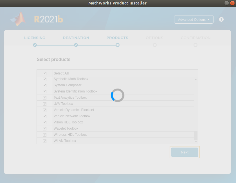This screenshot has height=183, width=236.
Task: Click the product list scroll up arrow
Action: (x=196, y=80)
